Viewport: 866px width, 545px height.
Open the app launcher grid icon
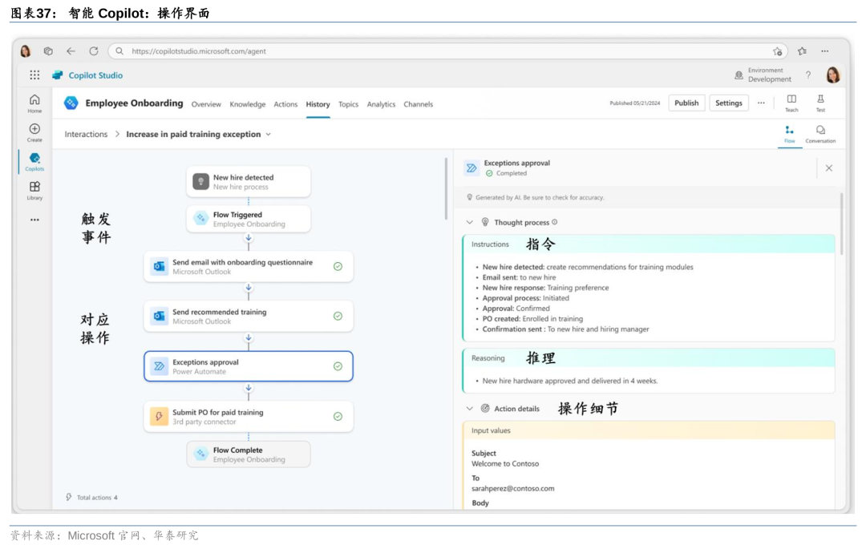34,75
